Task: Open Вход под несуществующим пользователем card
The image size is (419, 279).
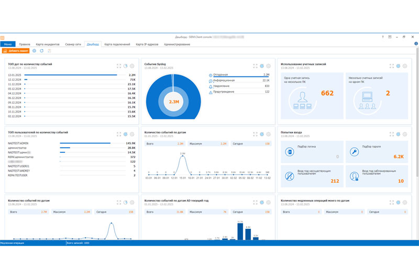Action: [312, 176]
